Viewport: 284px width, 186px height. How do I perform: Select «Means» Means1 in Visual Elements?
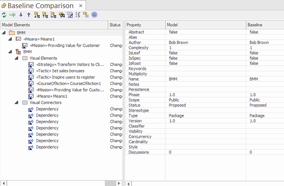(52, 96)
